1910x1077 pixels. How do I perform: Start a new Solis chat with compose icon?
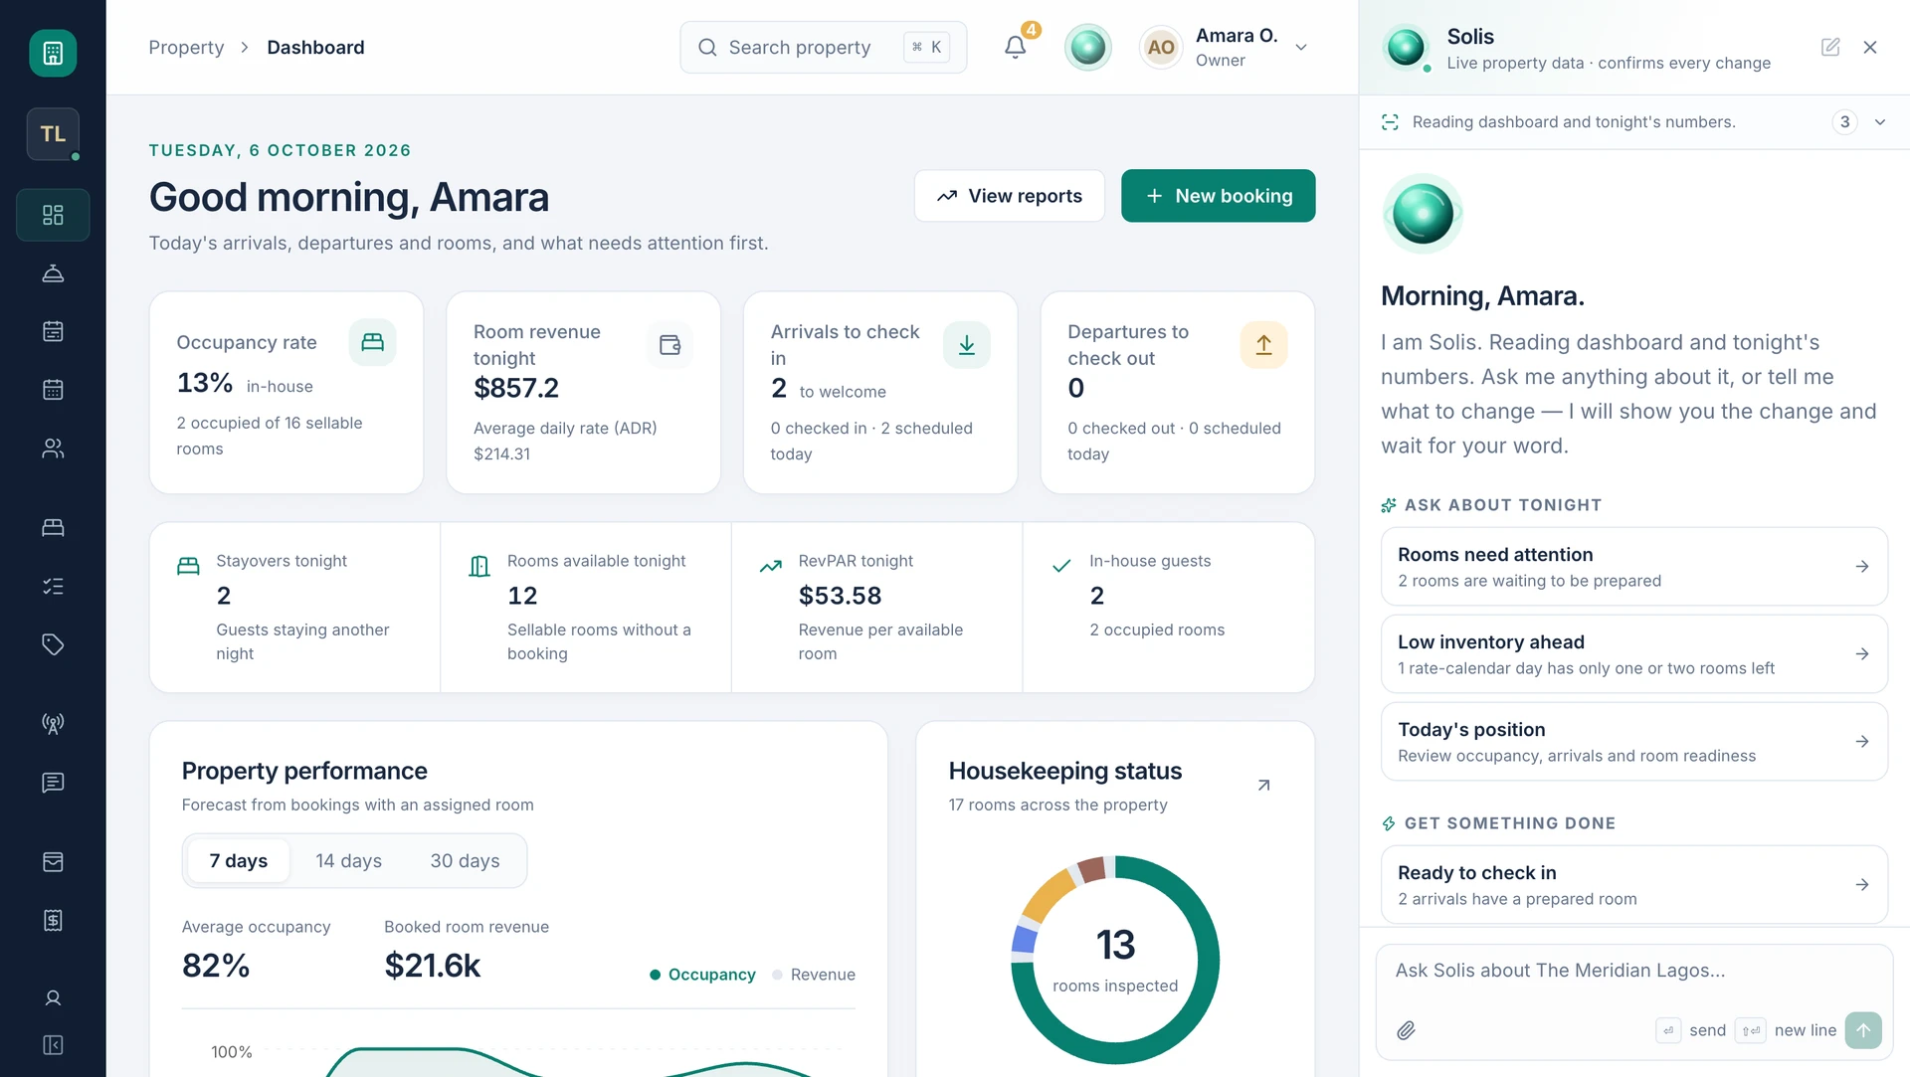click(x=1830, y=47)
